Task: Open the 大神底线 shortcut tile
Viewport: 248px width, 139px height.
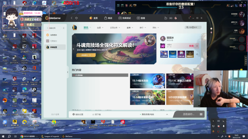Action: pos(173,54)
